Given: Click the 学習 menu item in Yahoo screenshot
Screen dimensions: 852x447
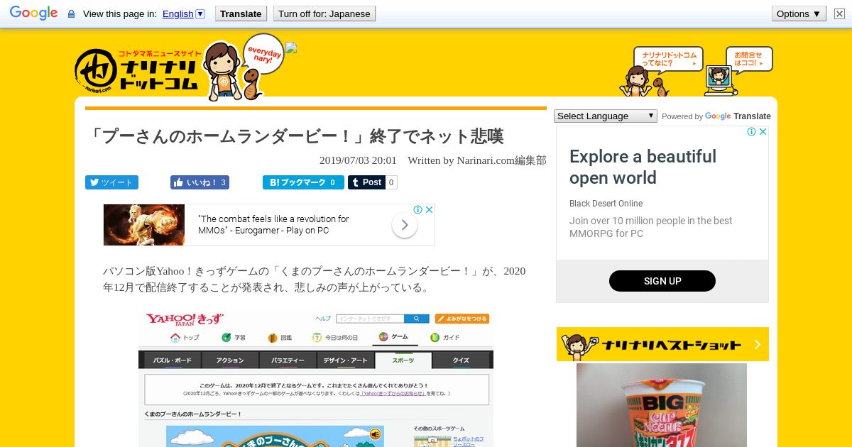Looking at the screenshot, I should click(234, 337).
